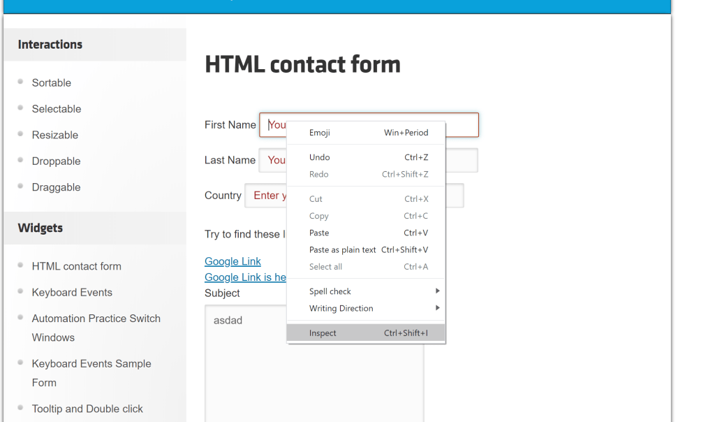Image resolution: width=715 pixels, height=422 pixels.
Task: Go to the Selectable page link
Action: pos(57,109)
